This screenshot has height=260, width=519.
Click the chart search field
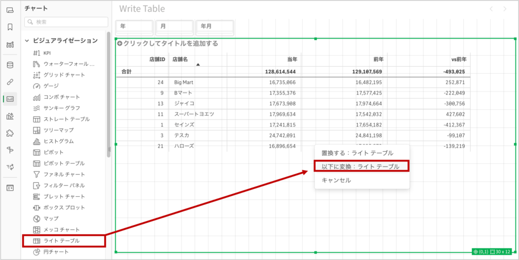tap(66, 22)
